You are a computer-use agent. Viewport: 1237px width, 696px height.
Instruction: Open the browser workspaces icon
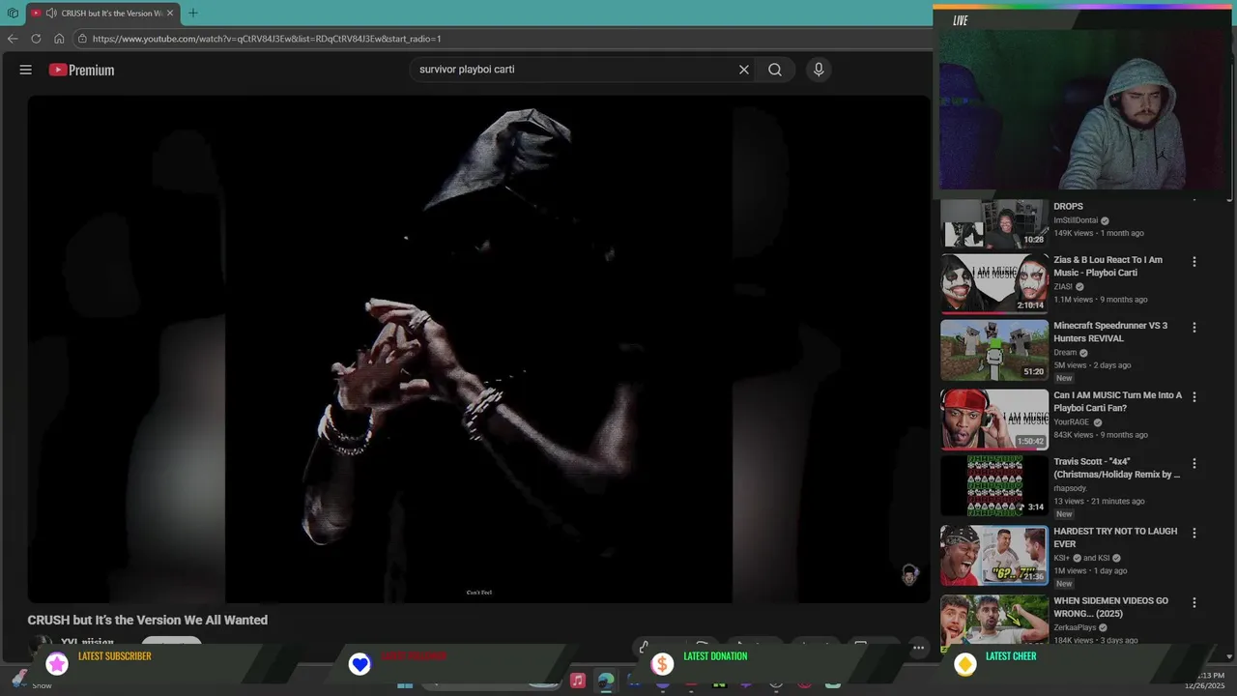(x=13, y=13)
